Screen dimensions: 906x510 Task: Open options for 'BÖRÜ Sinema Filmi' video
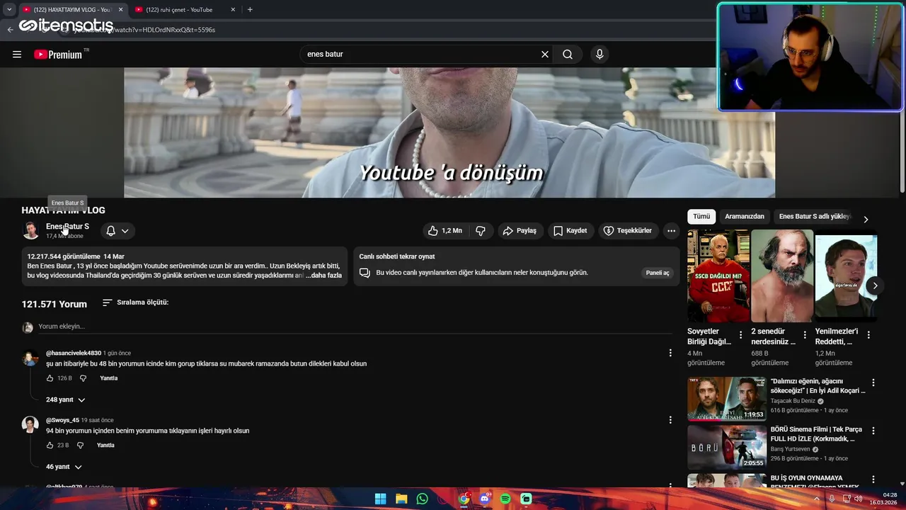(x=873, y=431)
